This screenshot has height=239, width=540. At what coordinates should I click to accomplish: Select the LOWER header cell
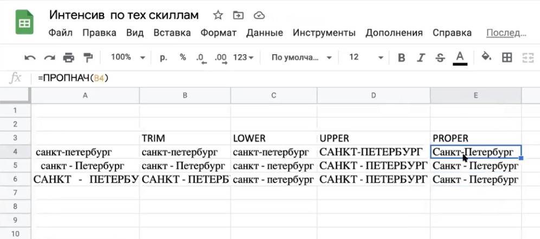coord(274,138)
